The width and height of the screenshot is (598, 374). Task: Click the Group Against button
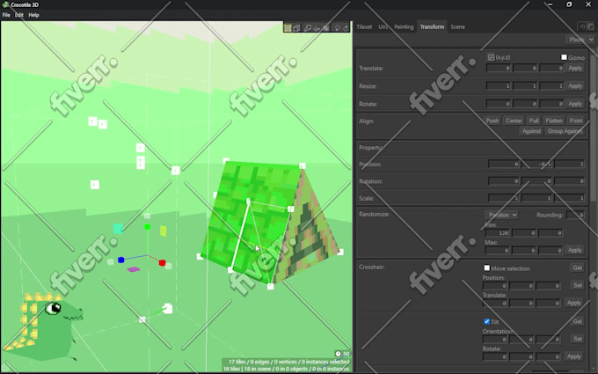tap(565, 131)
